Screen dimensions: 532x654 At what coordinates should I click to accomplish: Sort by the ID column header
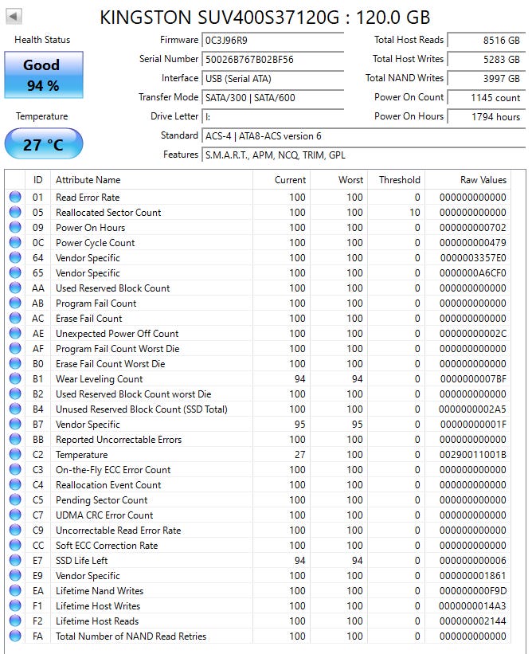[38, 180]
